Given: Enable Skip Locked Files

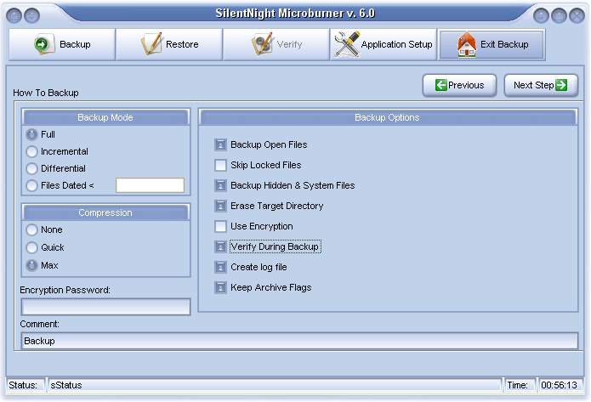Looking at the screenshot, I should [220, 165].
